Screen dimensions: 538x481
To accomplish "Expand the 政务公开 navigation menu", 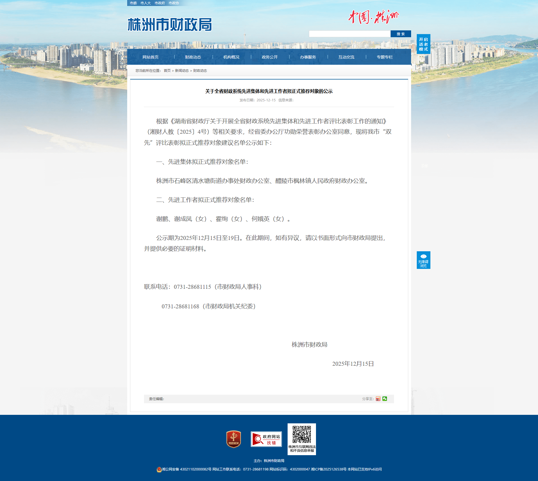I will pyautogui.click(x=270, y=57).
